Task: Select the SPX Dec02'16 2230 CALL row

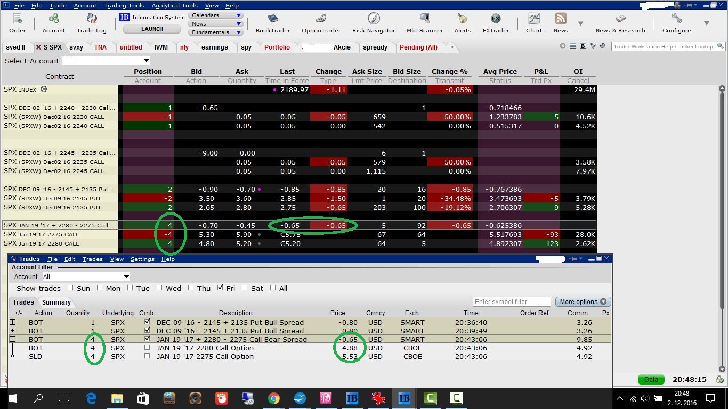Action: point(298,117)
